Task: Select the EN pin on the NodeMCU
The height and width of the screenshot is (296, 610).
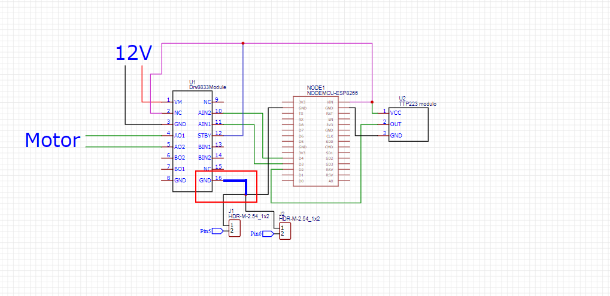Action: click(x=330, y=119)
